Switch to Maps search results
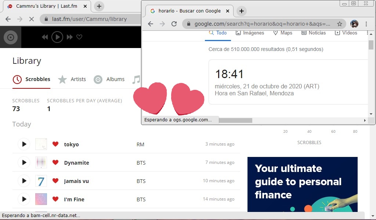 click(x=283, y=33)
